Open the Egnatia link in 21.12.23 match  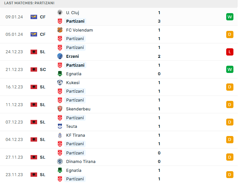coord(74,74)
